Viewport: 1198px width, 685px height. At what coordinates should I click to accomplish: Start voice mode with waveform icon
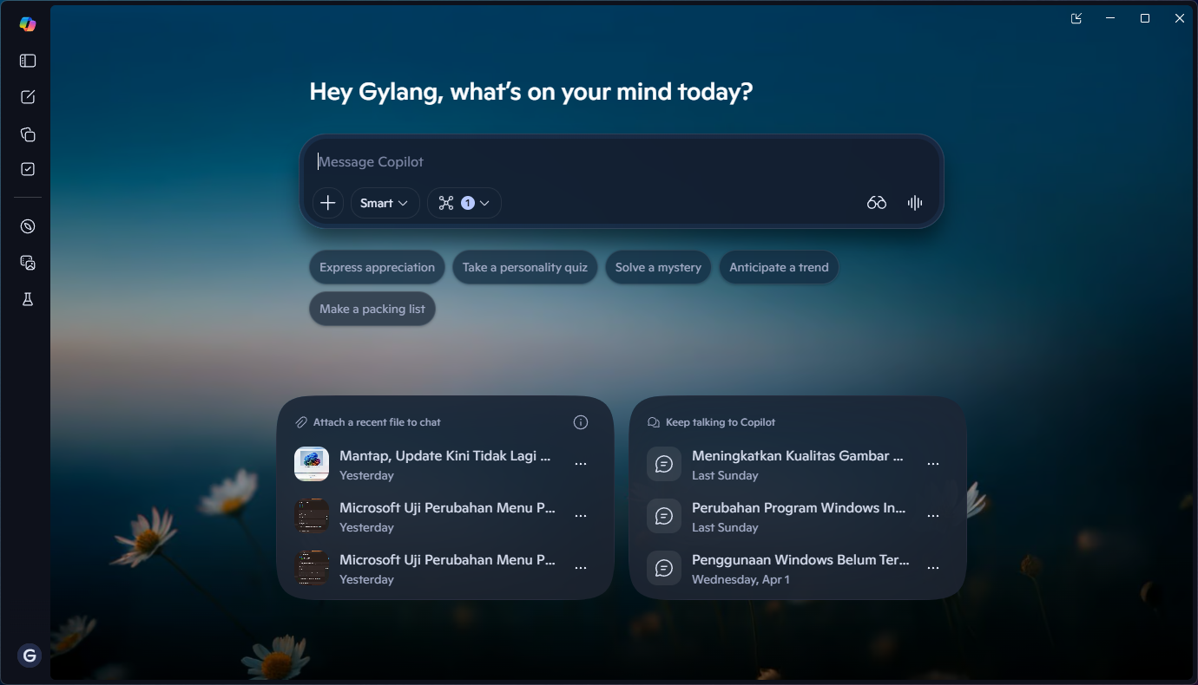914,203
